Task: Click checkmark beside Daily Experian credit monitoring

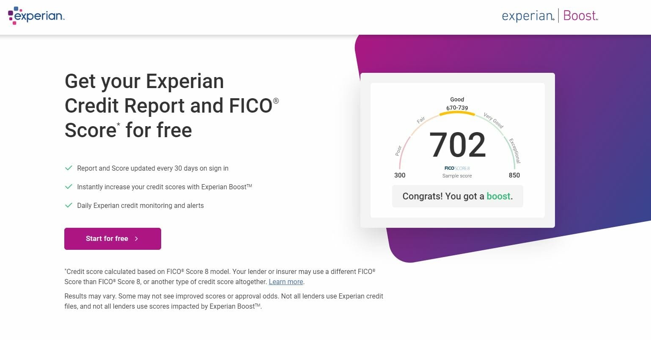Action: point(68,205)
